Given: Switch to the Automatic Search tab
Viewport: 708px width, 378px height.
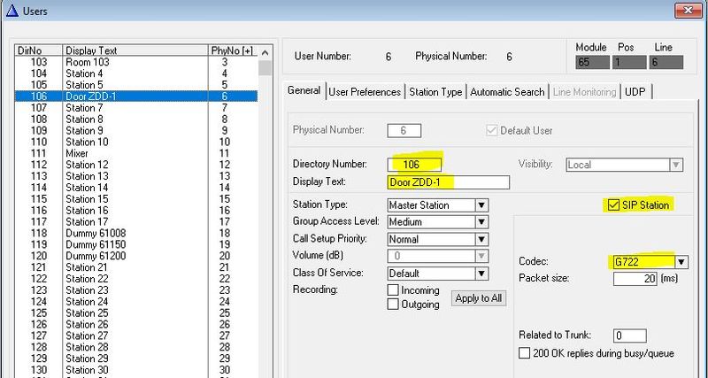Looking at the screenshot, I should pyautogui.click(x=507, y=92).
